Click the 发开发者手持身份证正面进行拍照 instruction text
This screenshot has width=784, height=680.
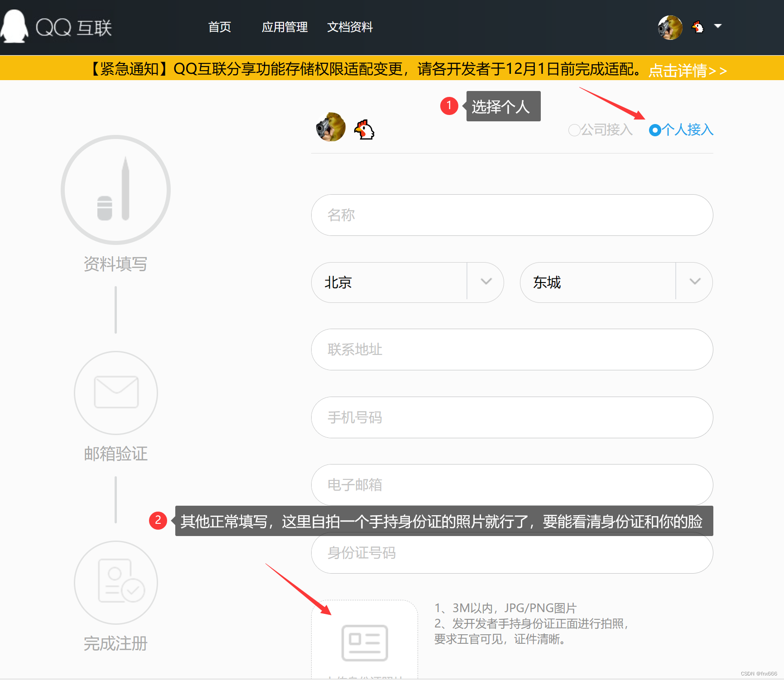tap(532, 624)
